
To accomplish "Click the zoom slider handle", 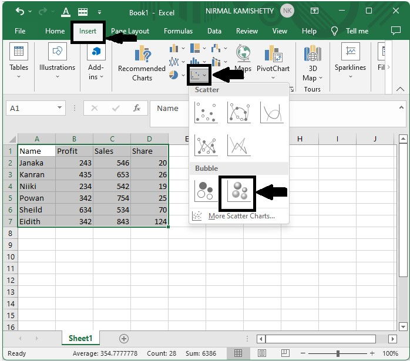I will (x=338, y=353).
